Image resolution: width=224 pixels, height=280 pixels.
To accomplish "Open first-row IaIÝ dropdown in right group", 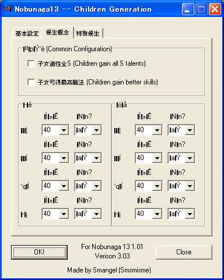I will pyautogui.click(x=181, y=130).
